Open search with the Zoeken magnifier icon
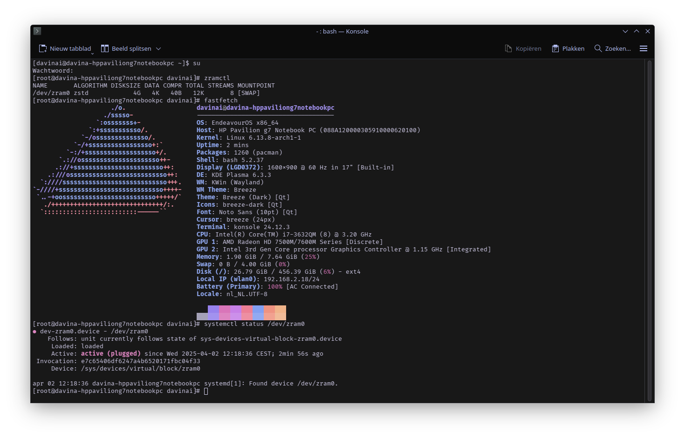Viewport: 685px width, 439px height. 598,48
